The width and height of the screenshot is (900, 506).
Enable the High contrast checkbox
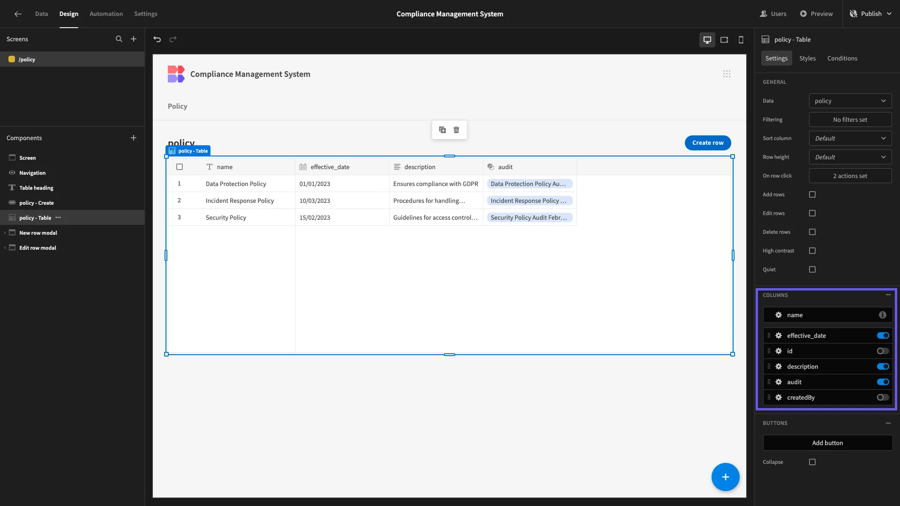812,251
